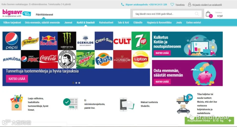Screen dimensions: 237x127
Task: Select the 7up brand logo
Action: pyautogui.click(x=141, y=41)
